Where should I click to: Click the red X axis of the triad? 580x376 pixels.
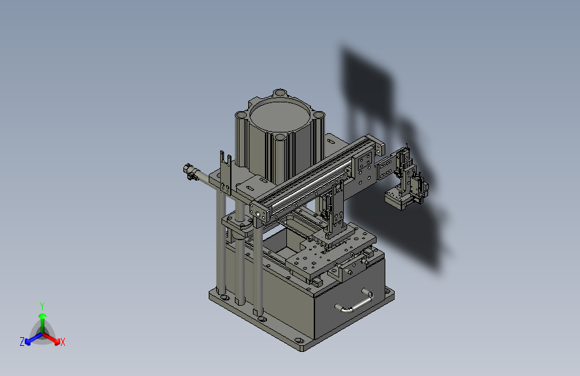coord(52,339)
